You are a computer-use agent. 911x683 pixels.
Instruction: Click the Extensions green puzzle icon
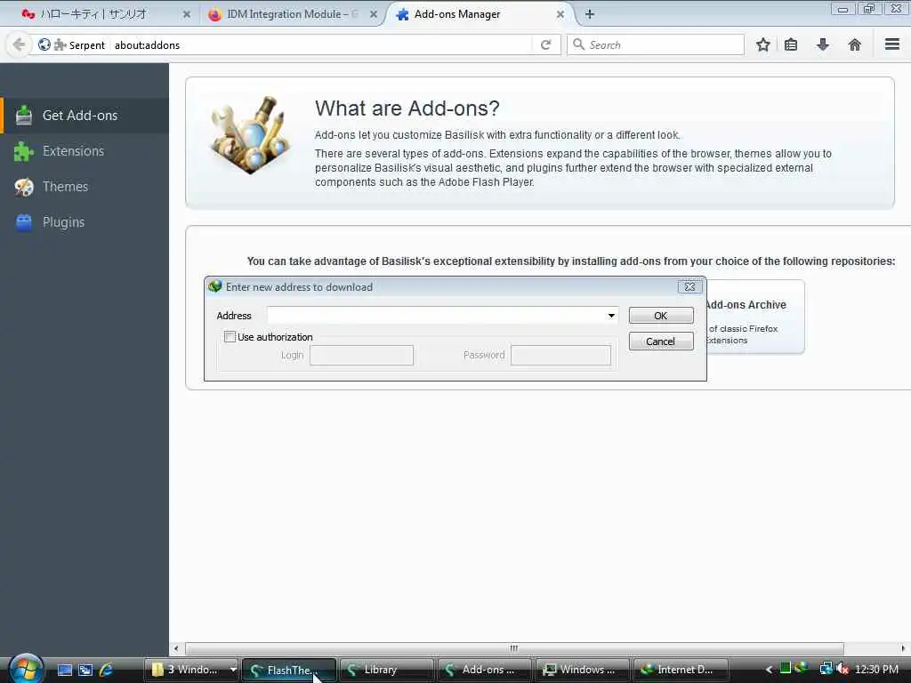[x=24, y=151]
